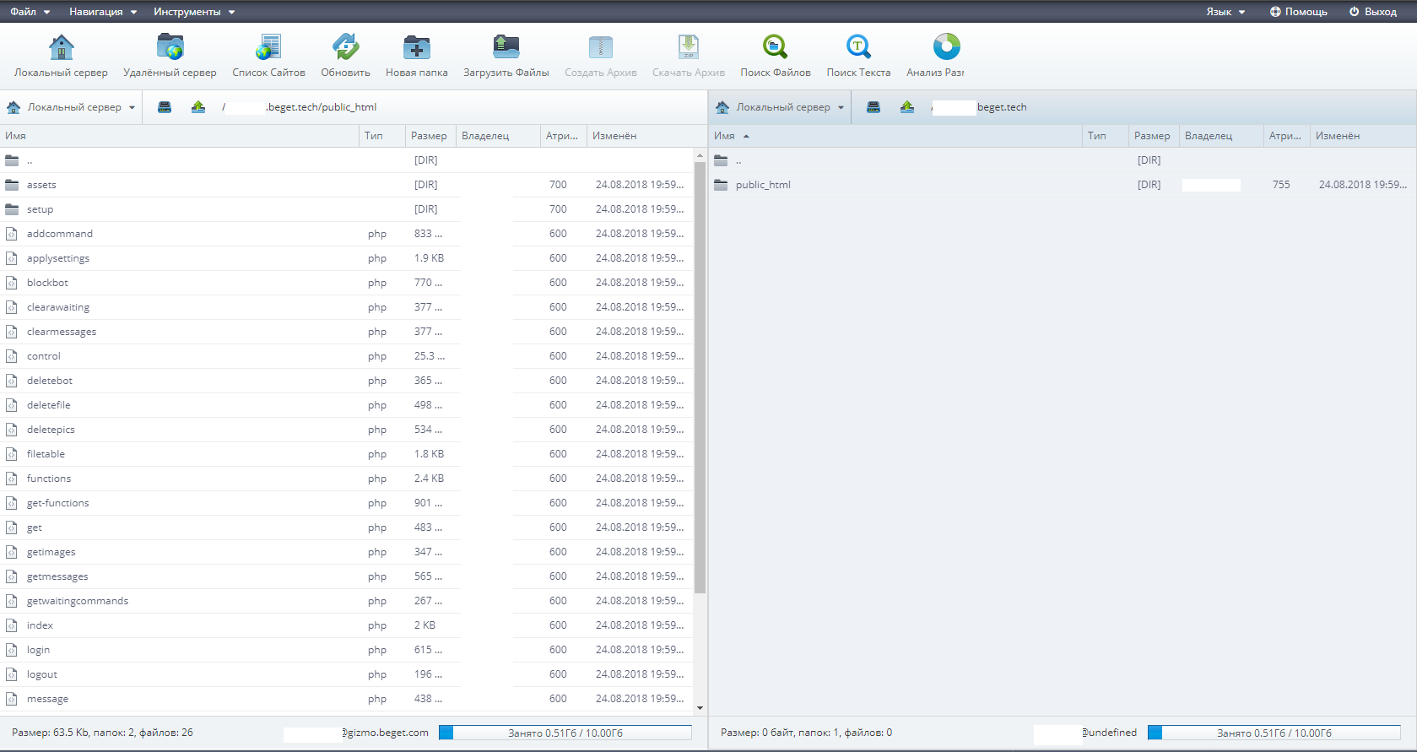Open File Search (Поиск Файлов) icon

coord(775,47)
